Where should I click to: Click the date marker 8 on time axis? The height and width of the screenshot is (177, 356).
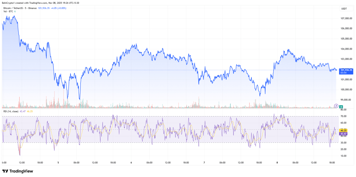click(277, 163)
